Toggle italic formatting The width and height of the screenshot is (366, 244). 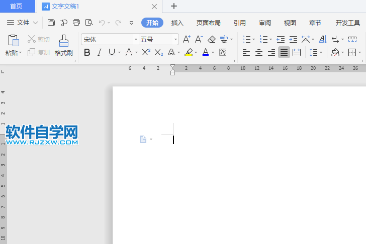click(x=100, y=52)
